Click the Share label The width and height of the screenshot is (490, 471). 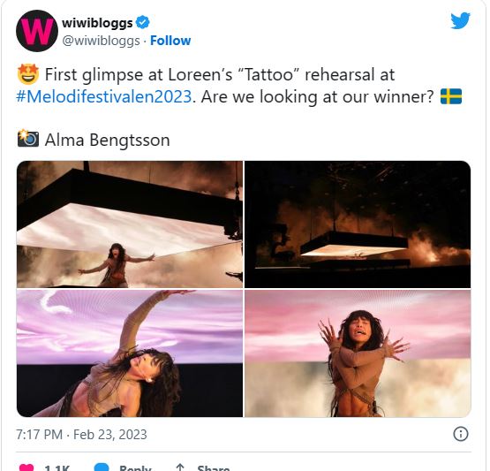point(214,467)
